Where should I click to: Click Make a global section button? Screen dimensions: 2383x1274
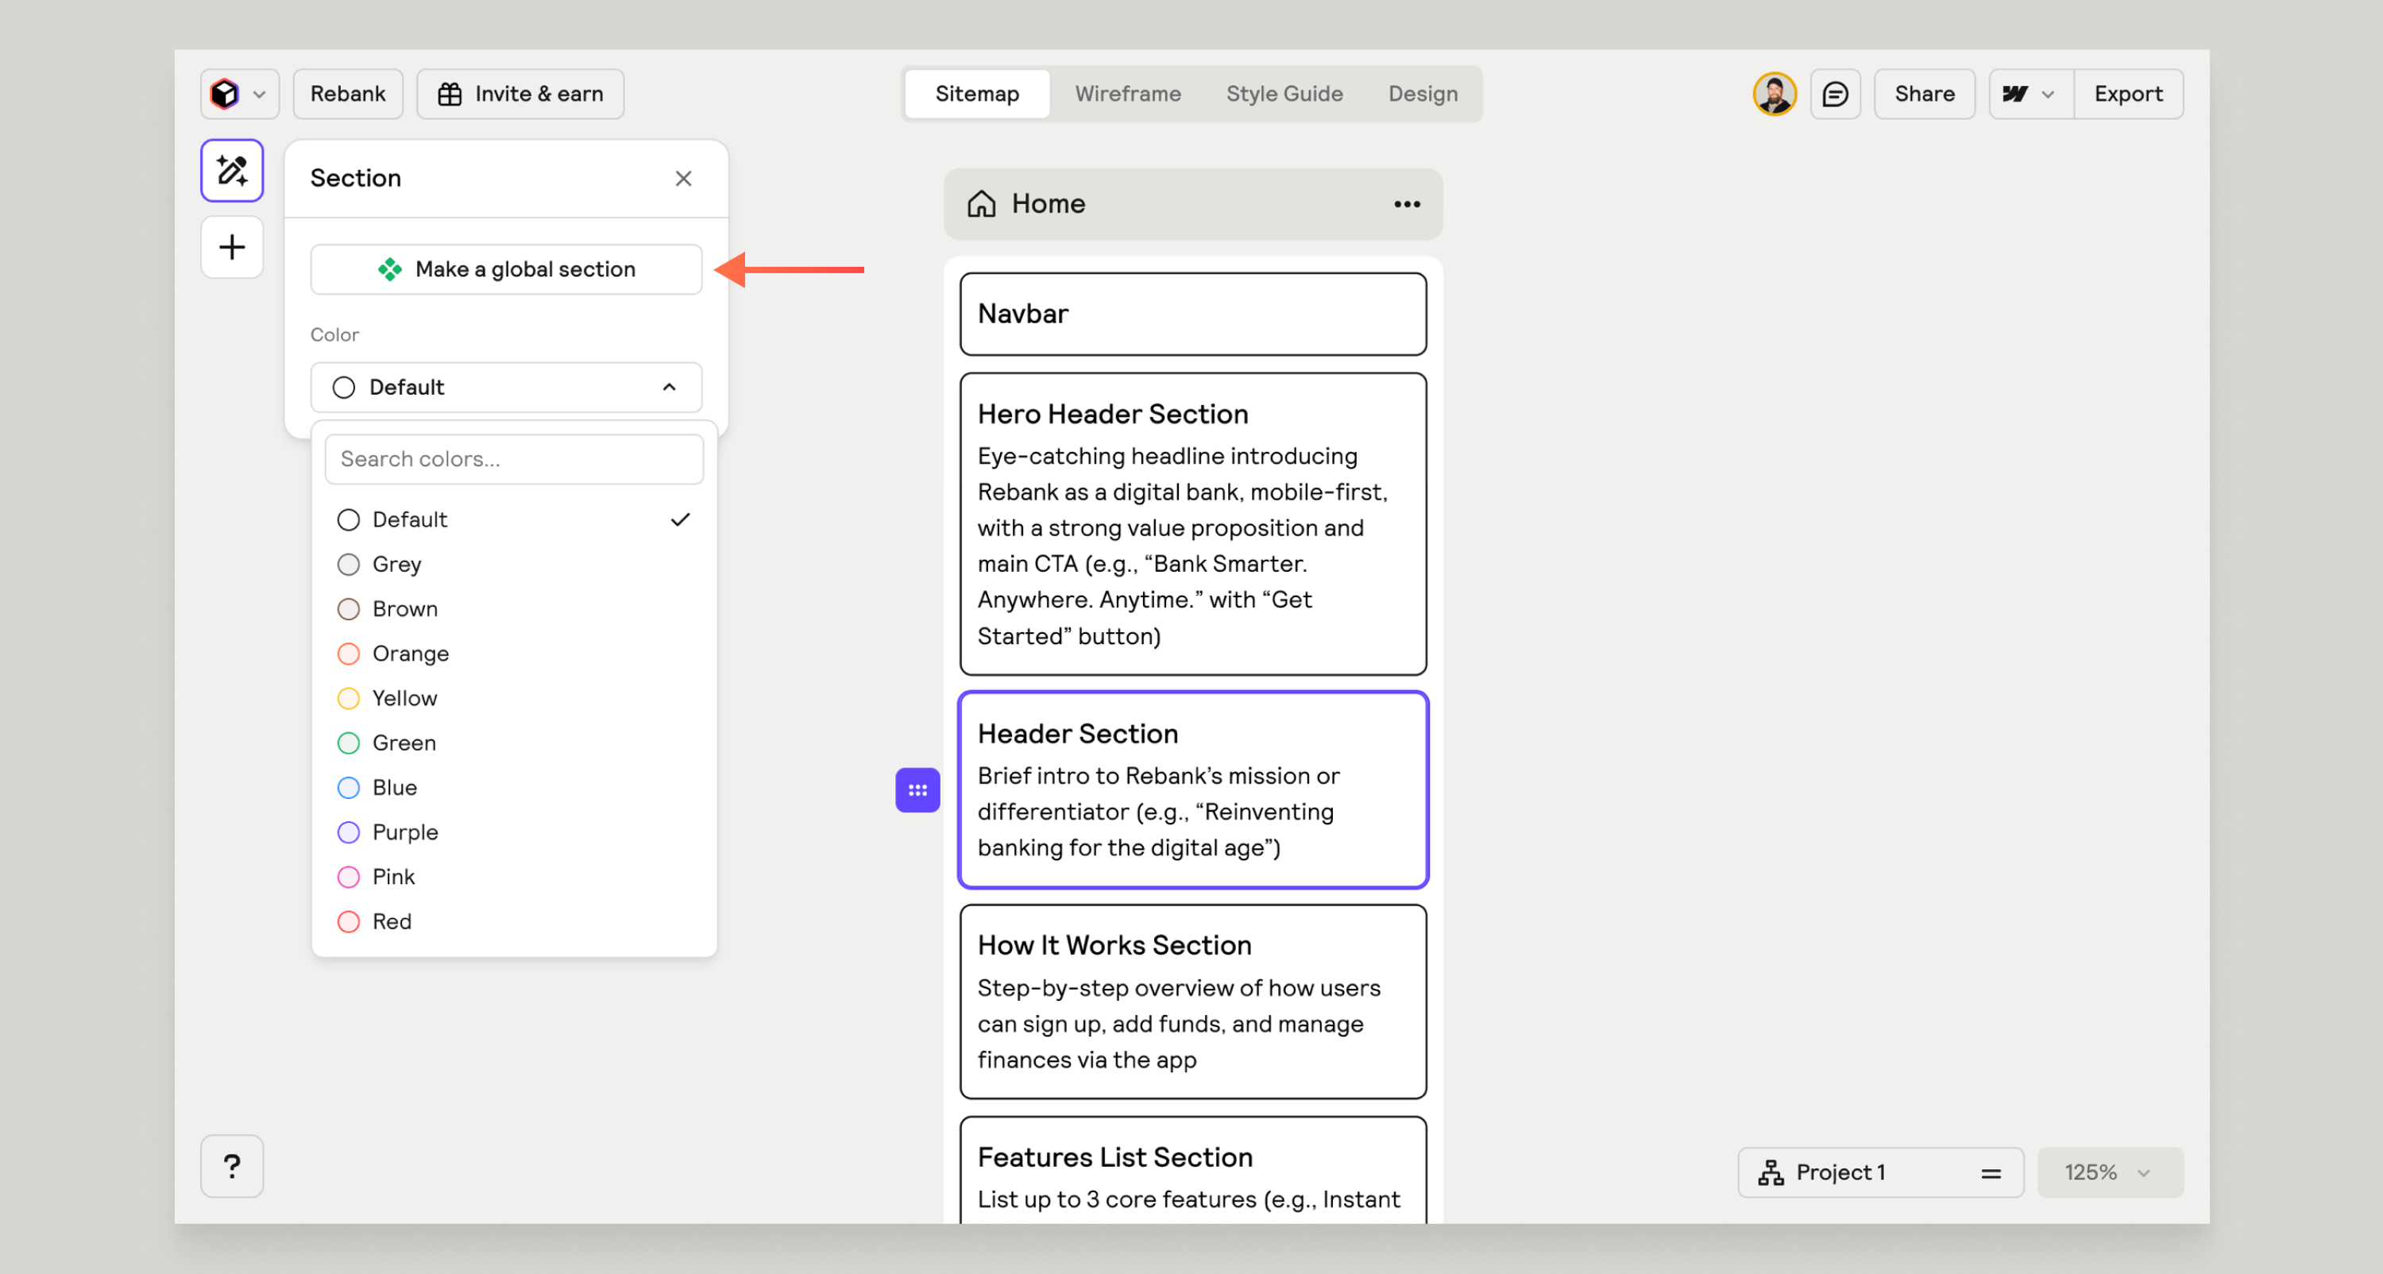point(505,269)
